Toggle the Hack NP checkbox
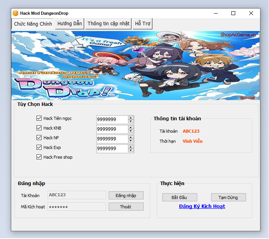This screenshot has height=239, width=269. point(39,138)
